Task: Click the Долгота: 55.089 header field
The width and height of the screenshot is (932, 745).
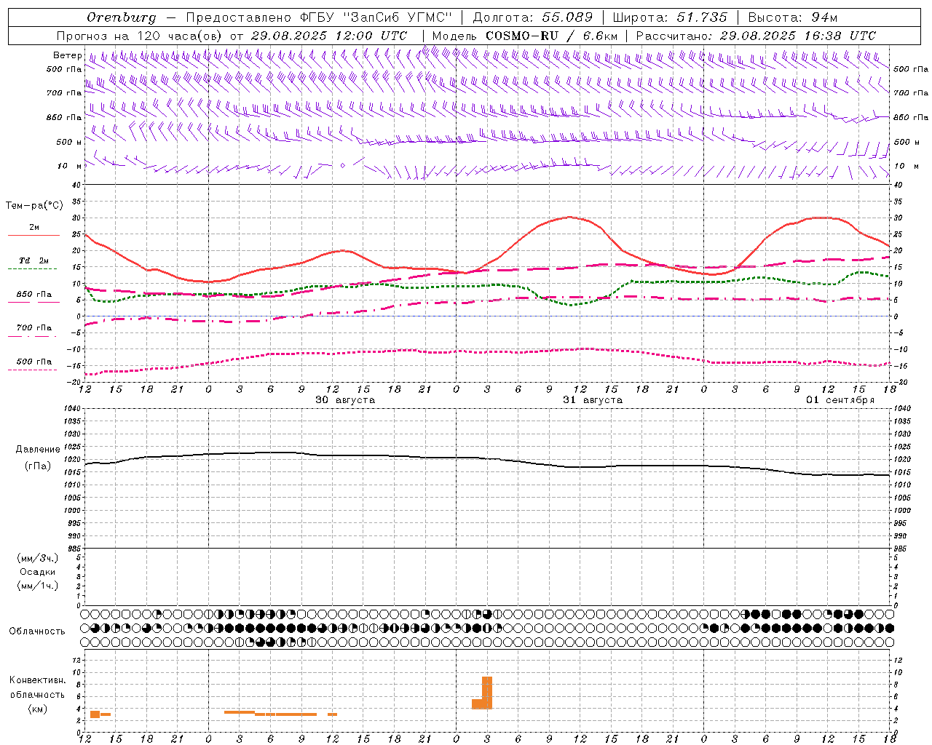Action: tap(533, 17)
